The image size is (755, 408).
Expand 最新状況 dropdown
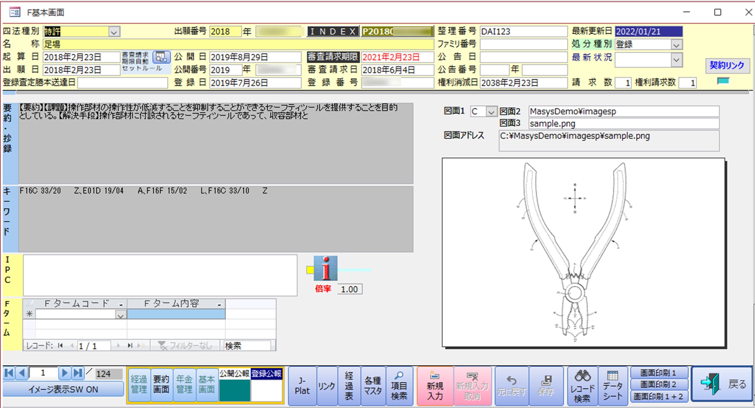coord(676,60)
